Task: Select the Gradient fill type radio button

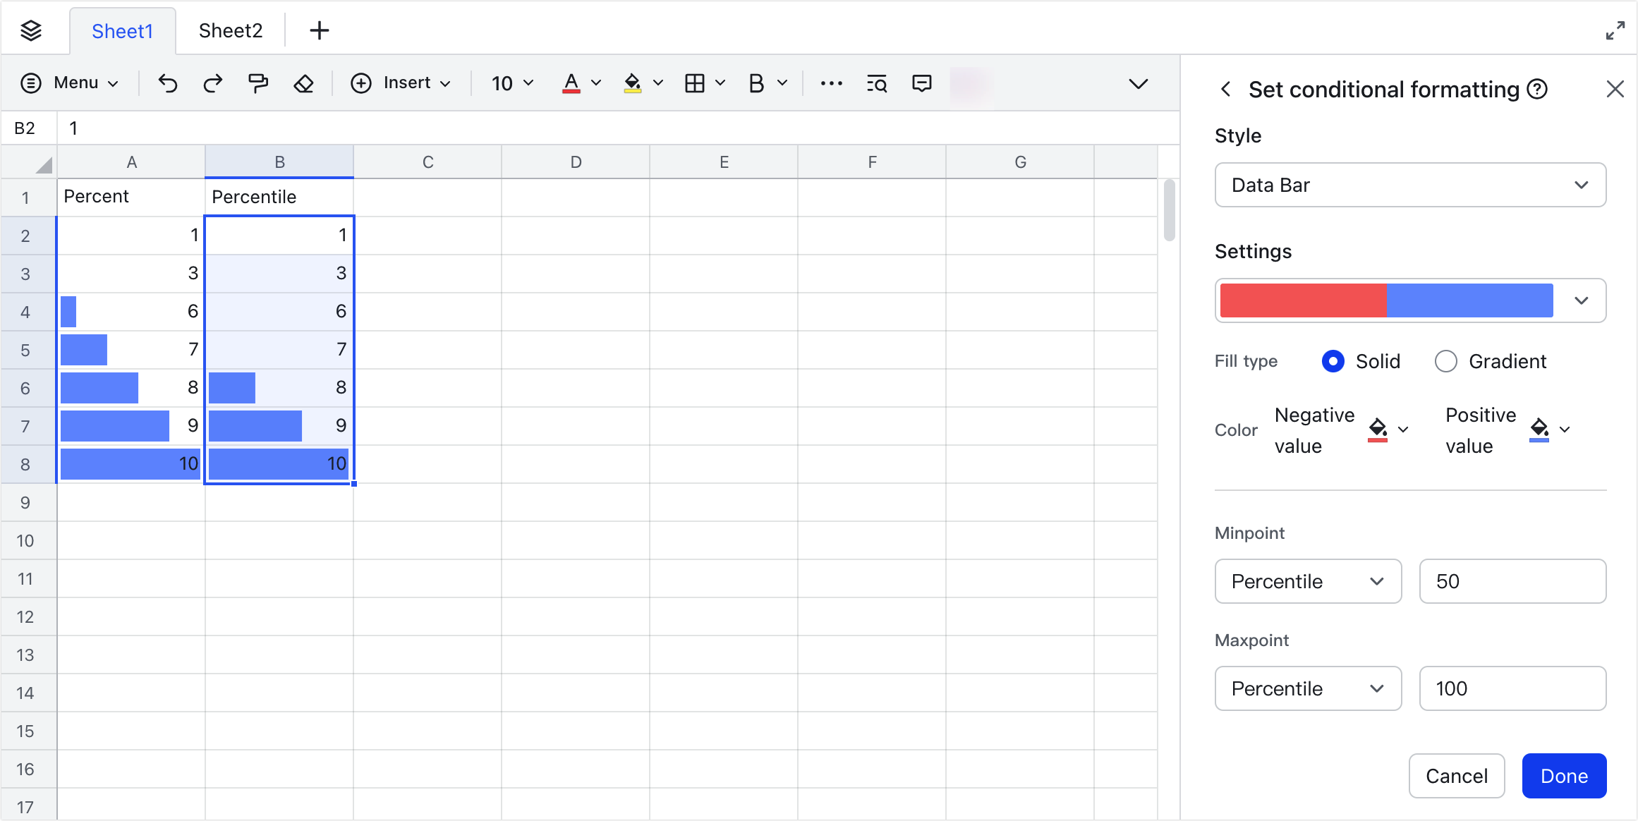Action: pos(1446,361)
